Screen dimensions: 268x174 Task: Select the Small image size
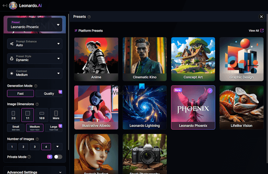point(16,128)
